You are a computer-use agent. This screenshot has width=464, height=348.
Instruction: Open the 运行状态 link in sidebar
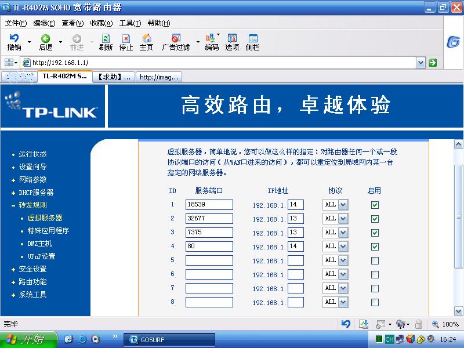32,154
